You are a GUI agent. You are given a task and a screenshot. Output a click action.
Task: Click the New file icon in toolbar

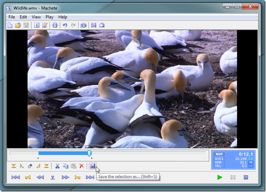tap(10, 25)
